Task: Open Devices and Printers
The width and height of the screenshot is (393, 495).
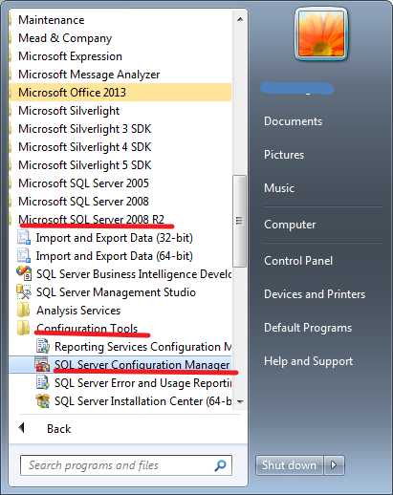Action: [x=315, y=294]
